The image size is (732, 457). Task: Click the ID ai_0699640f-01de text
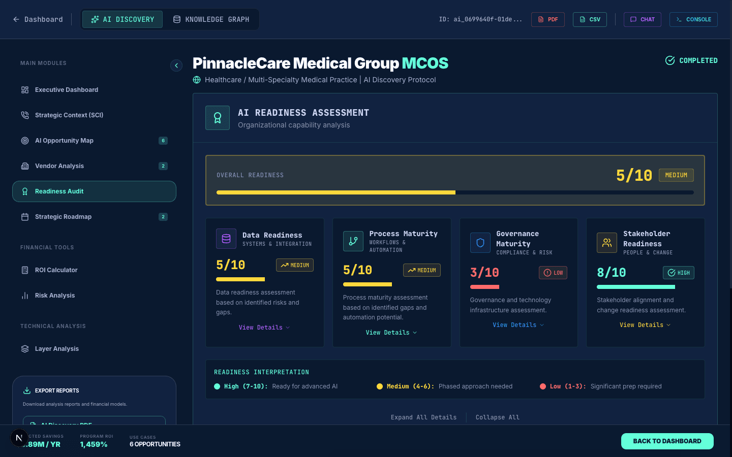[x=480, y=19]
